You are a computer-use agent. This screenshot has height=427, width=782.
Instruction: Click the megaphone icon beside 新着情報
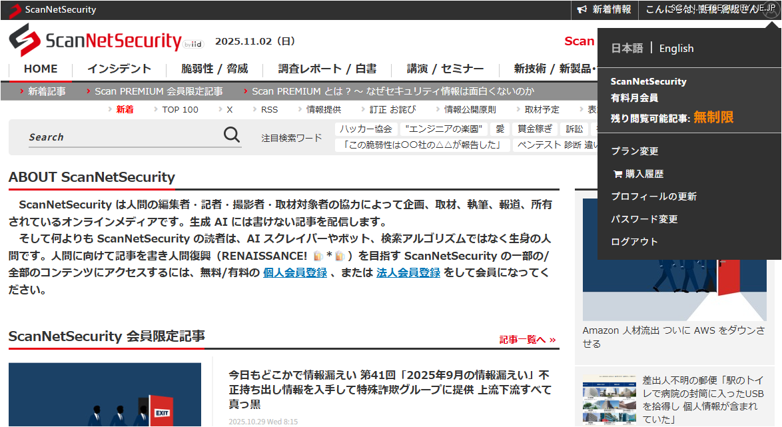click(582, 9)
